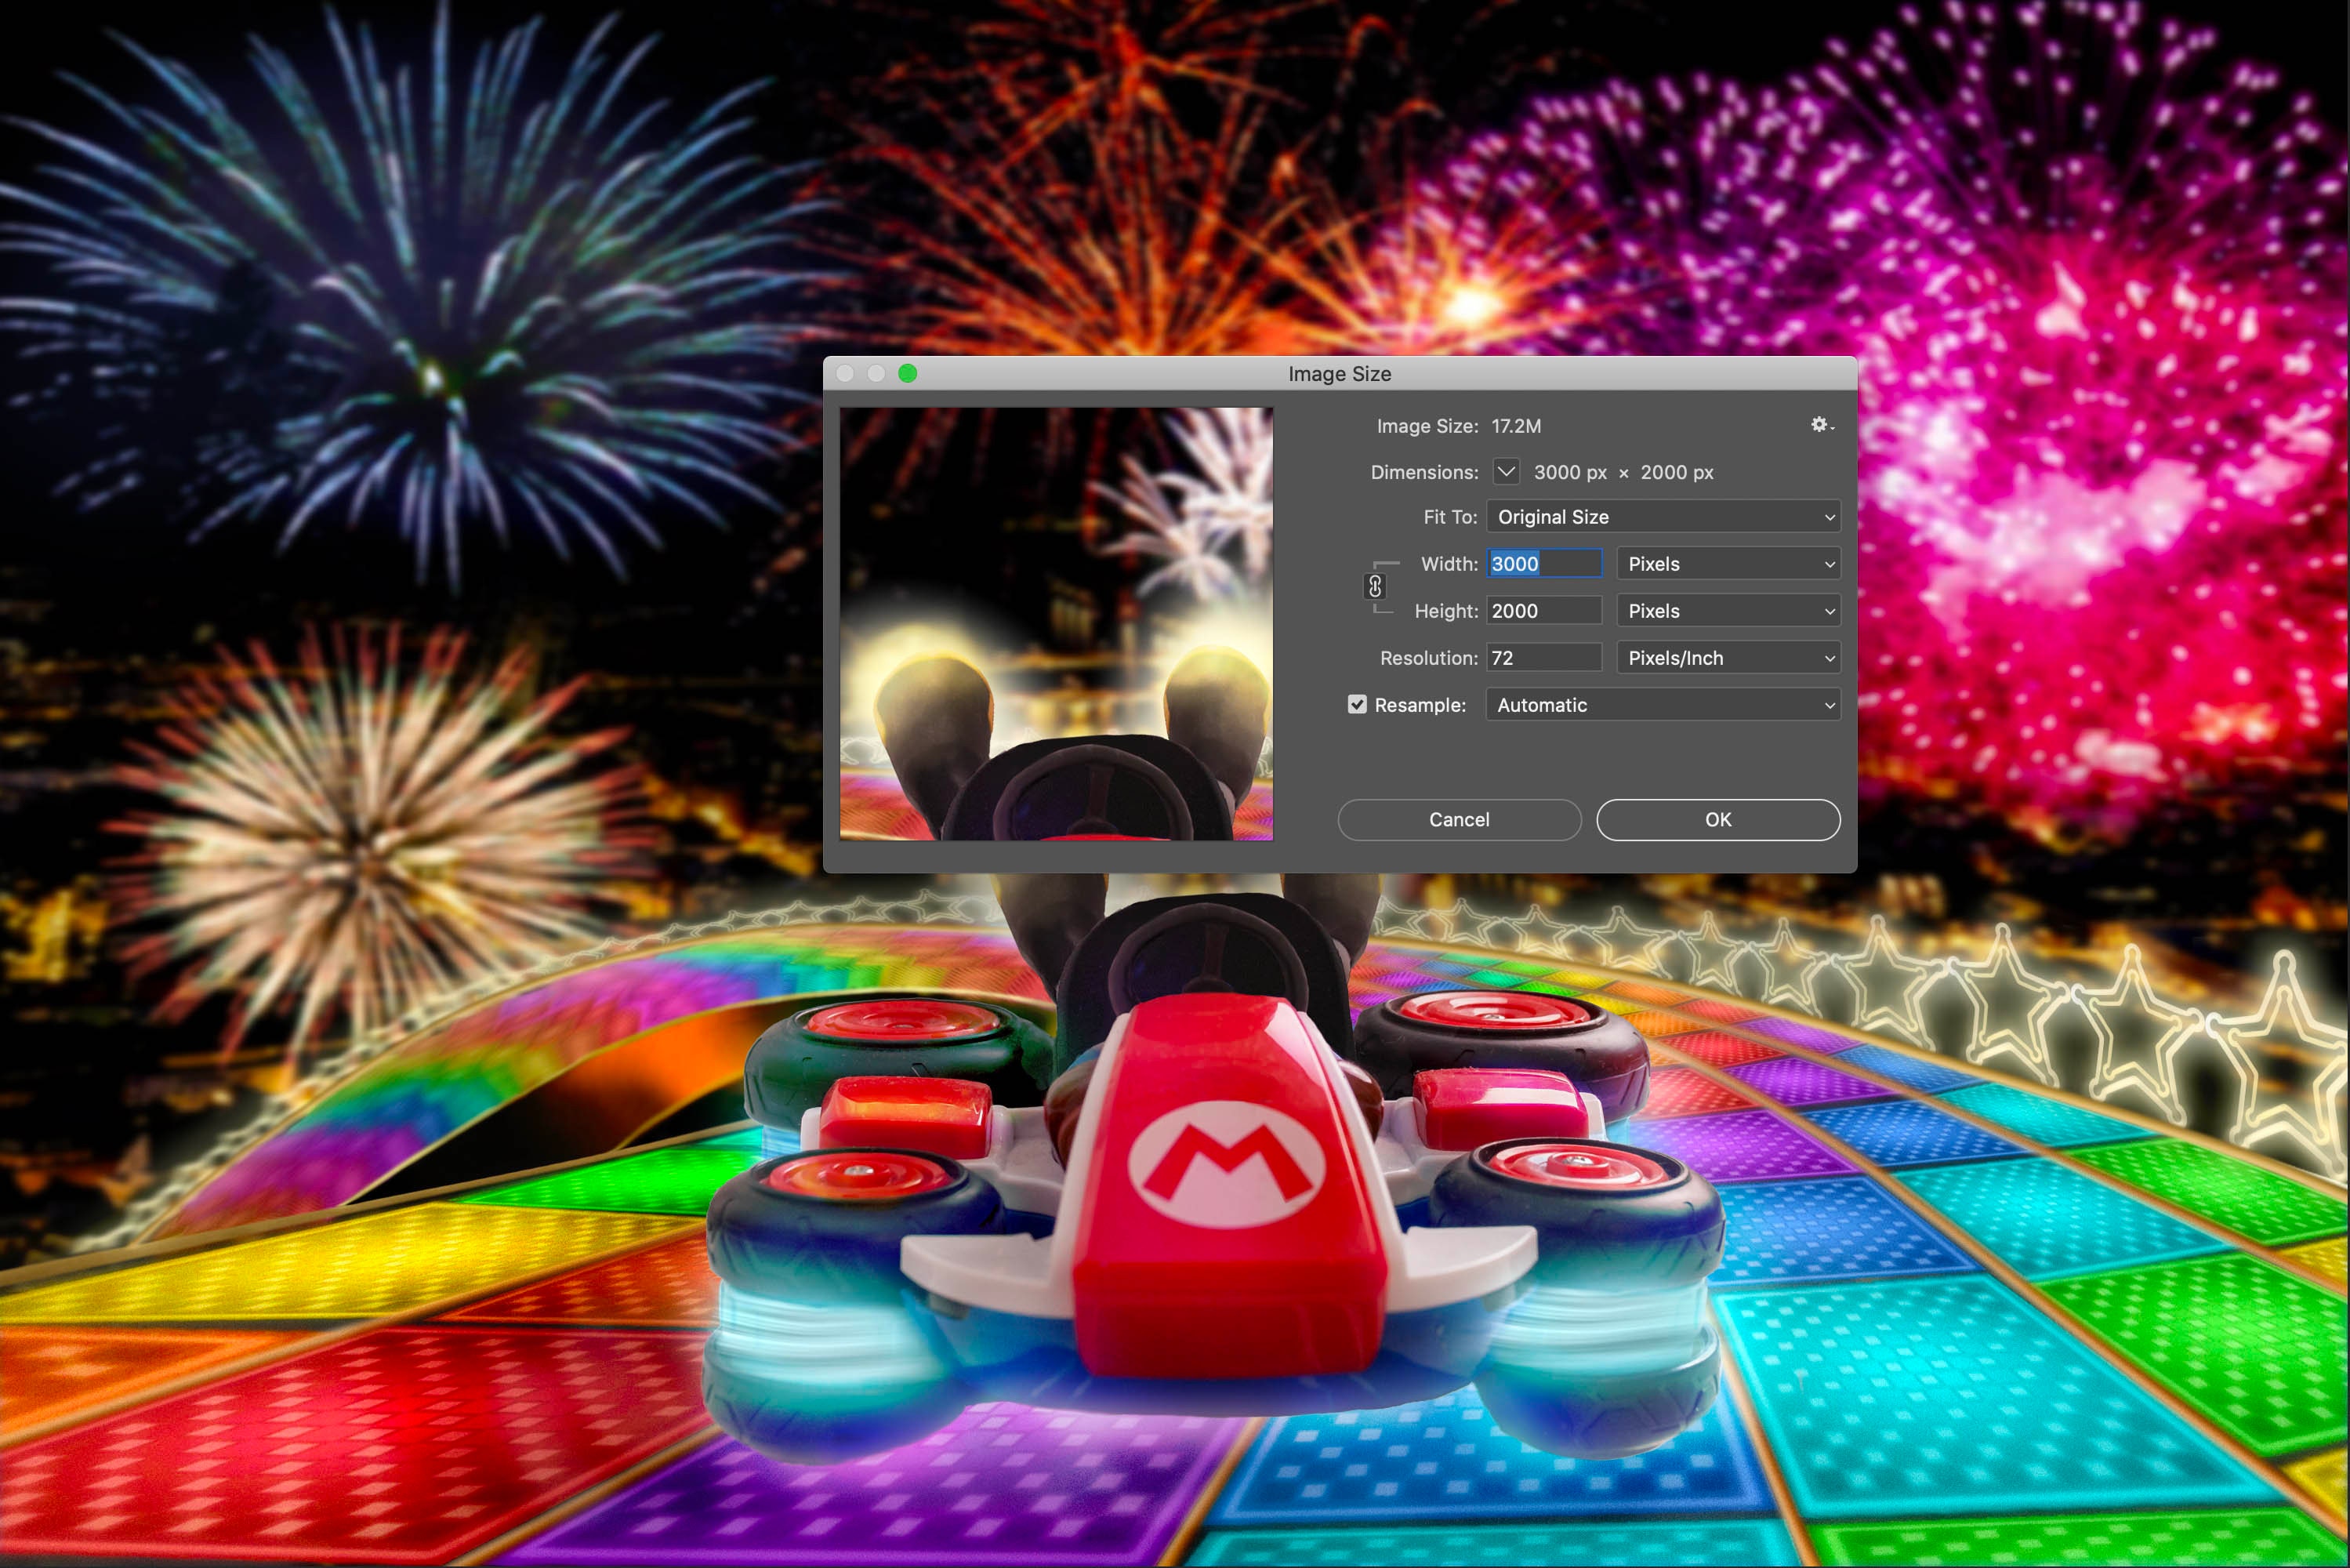Screen dimensions: 2350x1568
Task: Dismiss the dialog with Cancel
Action: coord(1460,819)
